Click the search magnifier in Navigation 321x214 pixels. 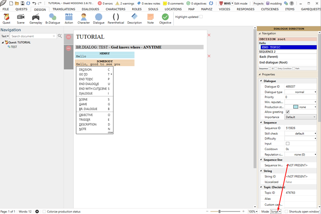point(60,36)
